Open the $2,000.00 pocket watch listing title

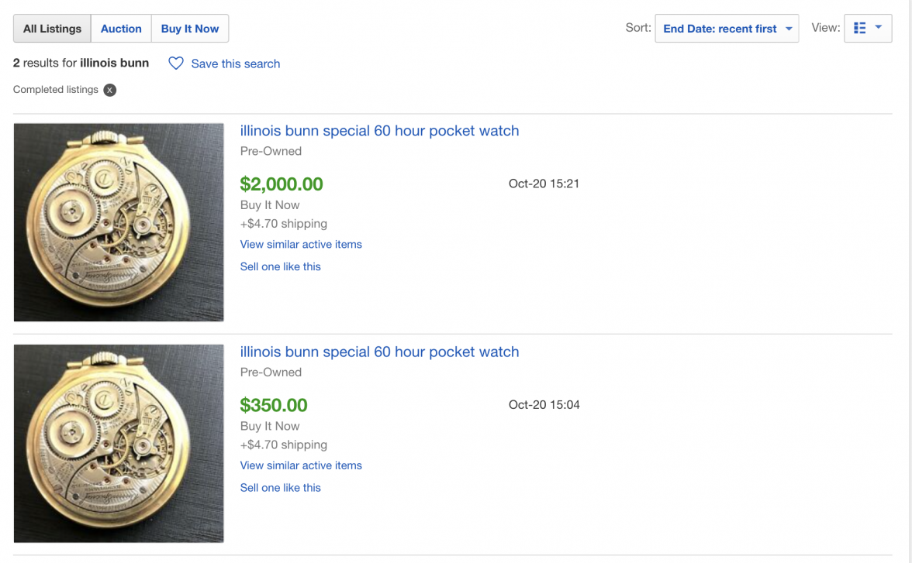pos(379,131)
